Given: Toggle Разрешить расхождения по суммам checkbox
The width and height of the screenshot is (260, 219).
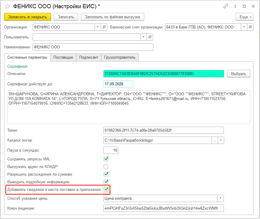Looking at the screenshot, I should tap(106, 174).
